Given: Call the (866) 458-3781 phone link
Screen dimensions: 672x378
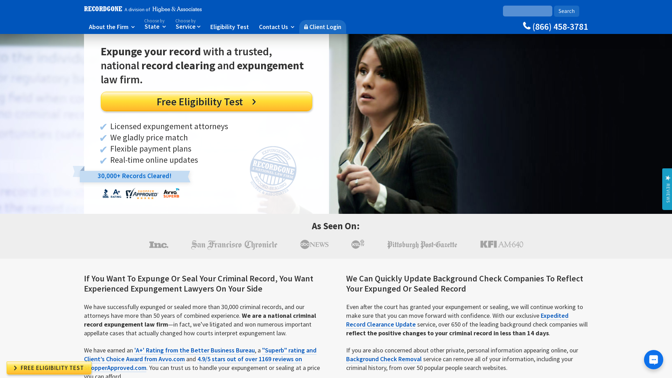Looking at the screenshot, I should click(x=555, y=26).
